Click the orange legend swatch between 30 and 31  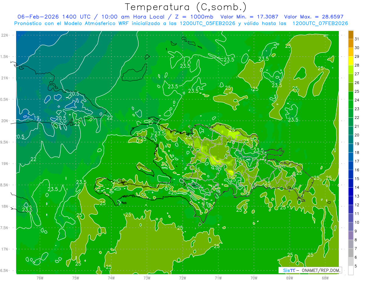351,43
